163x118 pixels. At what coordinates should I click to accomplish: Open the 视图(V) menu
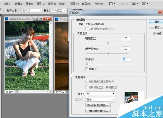click(74, 4)
